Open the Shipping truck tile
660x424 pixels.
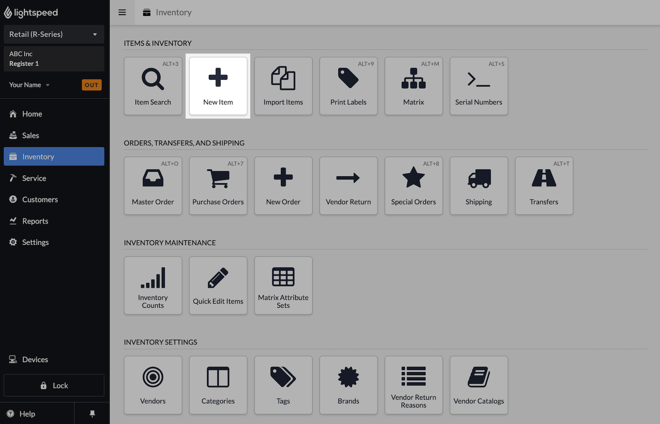[x=478, y=186]
